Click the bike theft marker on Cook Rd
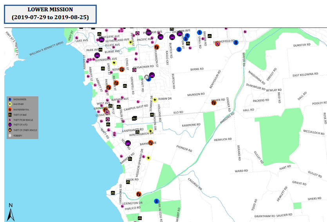This screenshot has height=222, width=327. (128, 181)
